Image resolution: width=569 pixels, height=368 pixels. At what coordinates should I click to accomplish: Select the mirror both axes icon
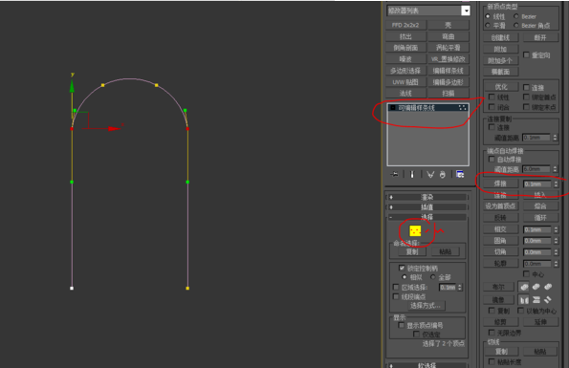[x=548, y=300]
